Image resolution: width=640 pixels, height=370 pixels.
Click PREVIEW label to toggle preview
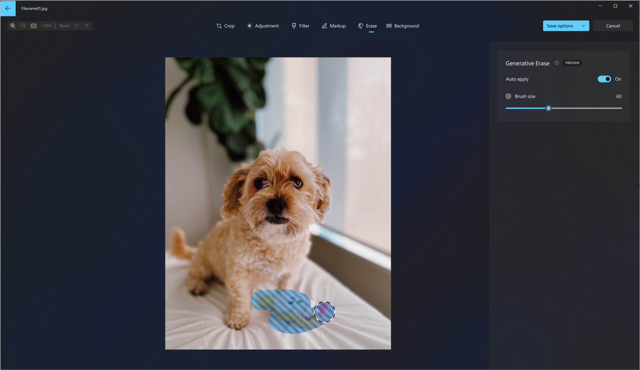572,63
